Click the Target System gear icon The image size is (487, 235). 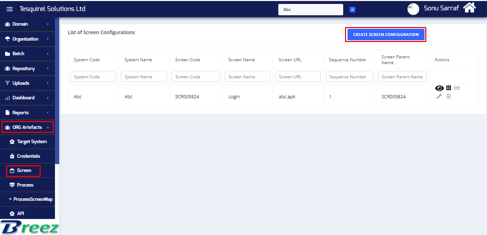(12, 142)
